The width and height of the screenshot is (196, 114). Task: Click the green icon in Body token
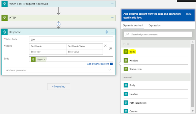pos(33,59)
